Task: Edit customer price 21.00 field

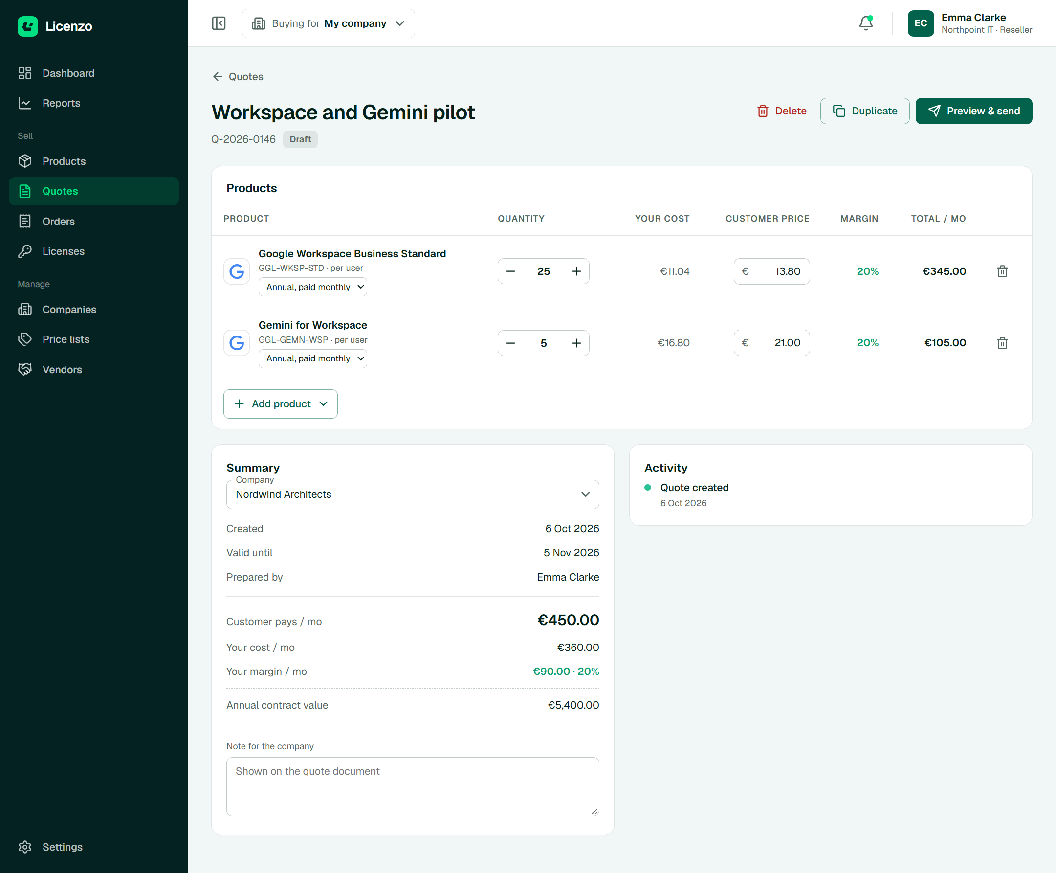Action: 771,343
